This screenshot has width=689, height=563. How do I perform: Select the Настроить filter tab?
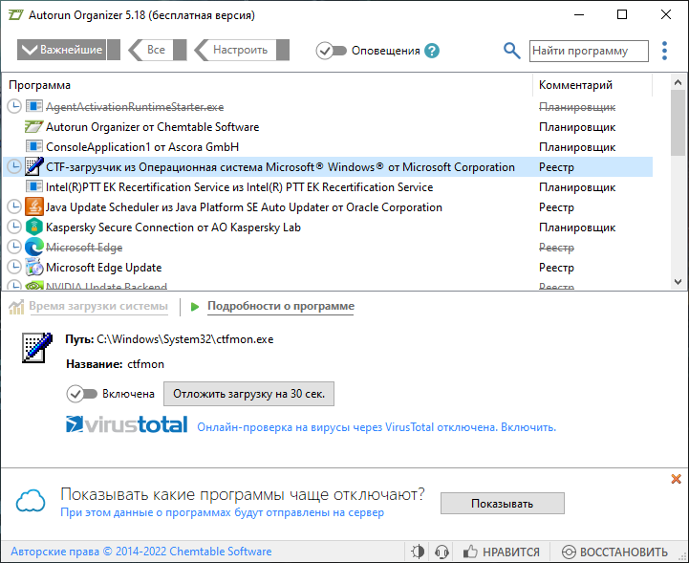click(x=242, y=50)
